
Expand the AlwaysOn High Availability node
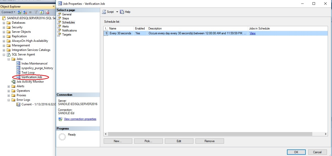4,41
